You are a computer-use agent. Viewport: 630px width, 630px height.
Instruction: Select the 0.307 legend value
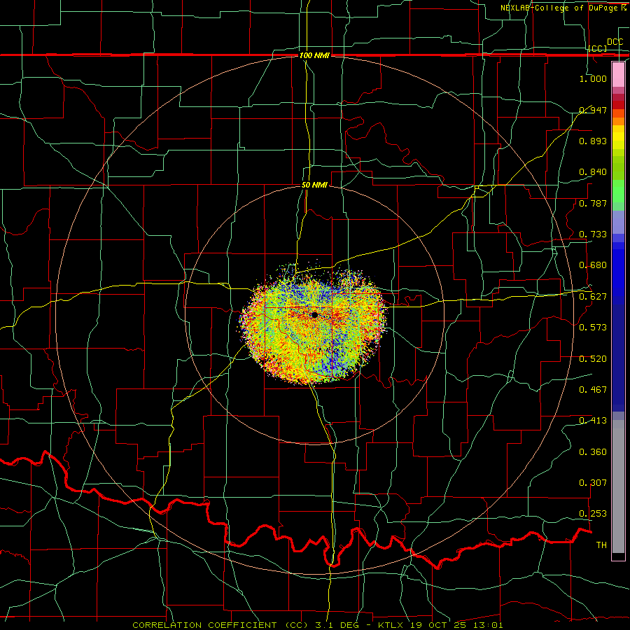tap(593, 483)
